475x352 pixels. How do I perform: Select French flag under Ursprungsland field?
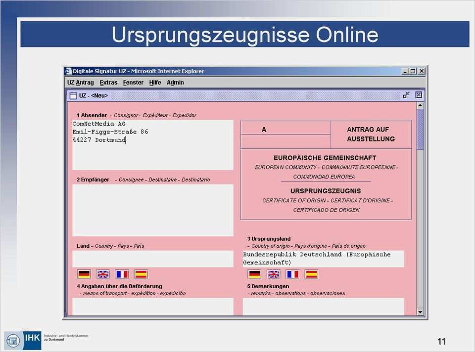[x=292, y=274]
